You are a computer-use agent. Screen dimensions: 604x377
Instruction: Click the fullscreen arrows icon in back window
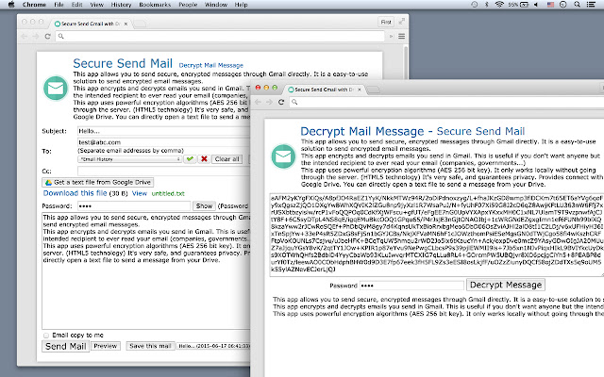(x=402, y=22)
